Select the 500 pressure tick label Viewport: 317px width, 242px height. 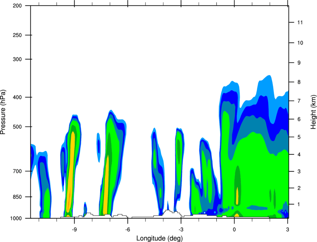pos(17,127)
